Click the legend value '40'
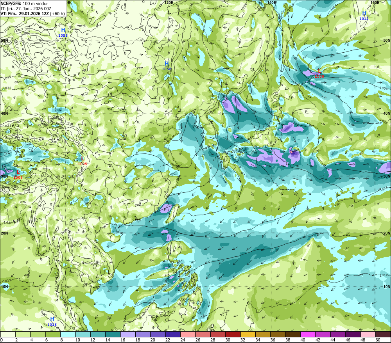The height and width of the screenshot is (343, 391). pos(303,340)
